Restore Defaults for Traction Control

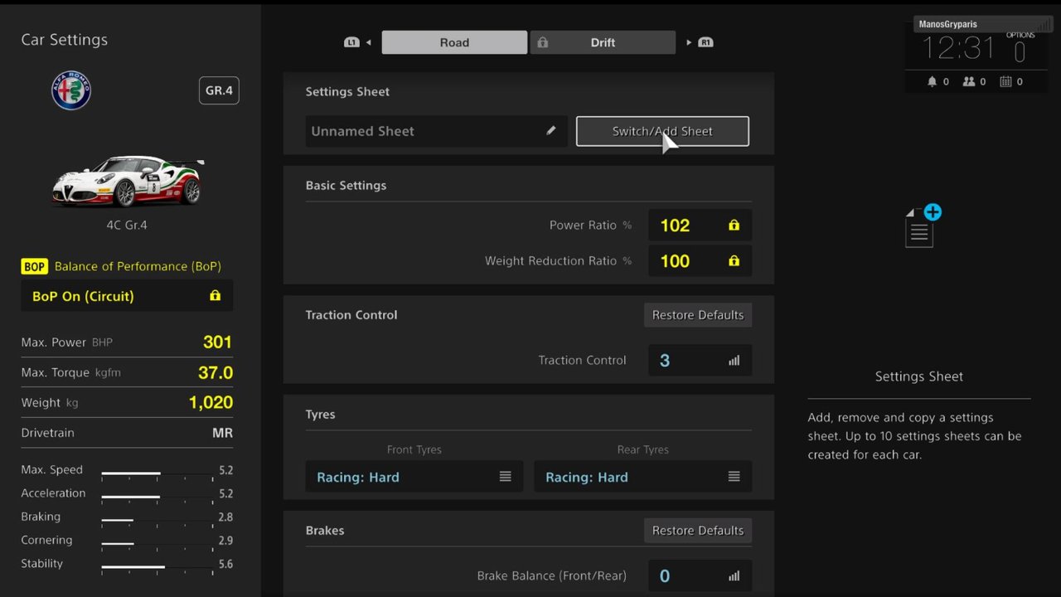point(698,315)
